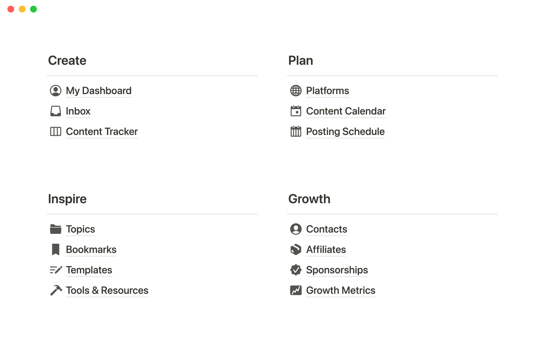This screenshot has width=545, height=341.
Task: Click the Affiliates box icon
Action: [296, 249]
